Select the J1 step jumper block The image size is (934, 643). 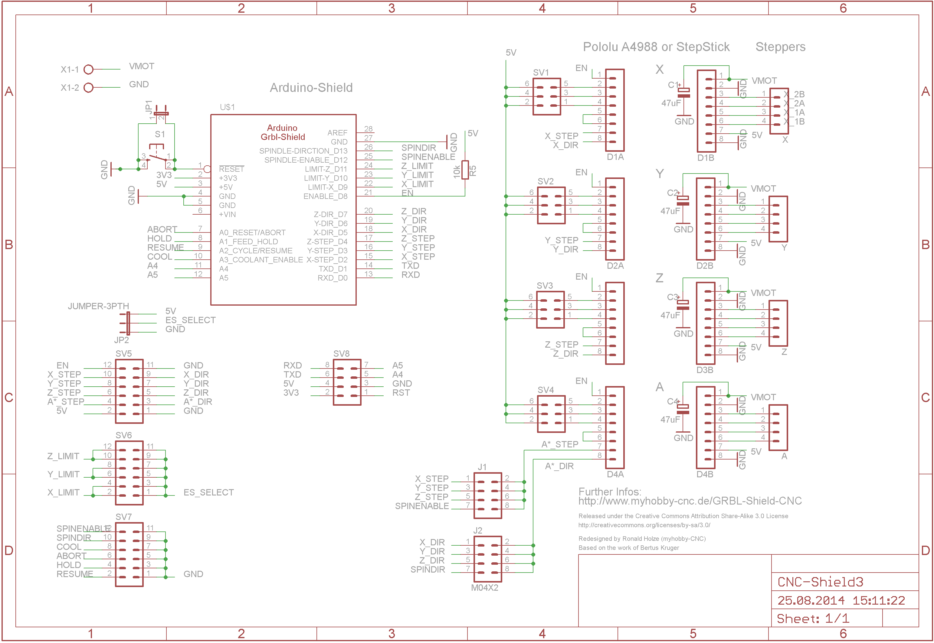click(x=487, y=495)
